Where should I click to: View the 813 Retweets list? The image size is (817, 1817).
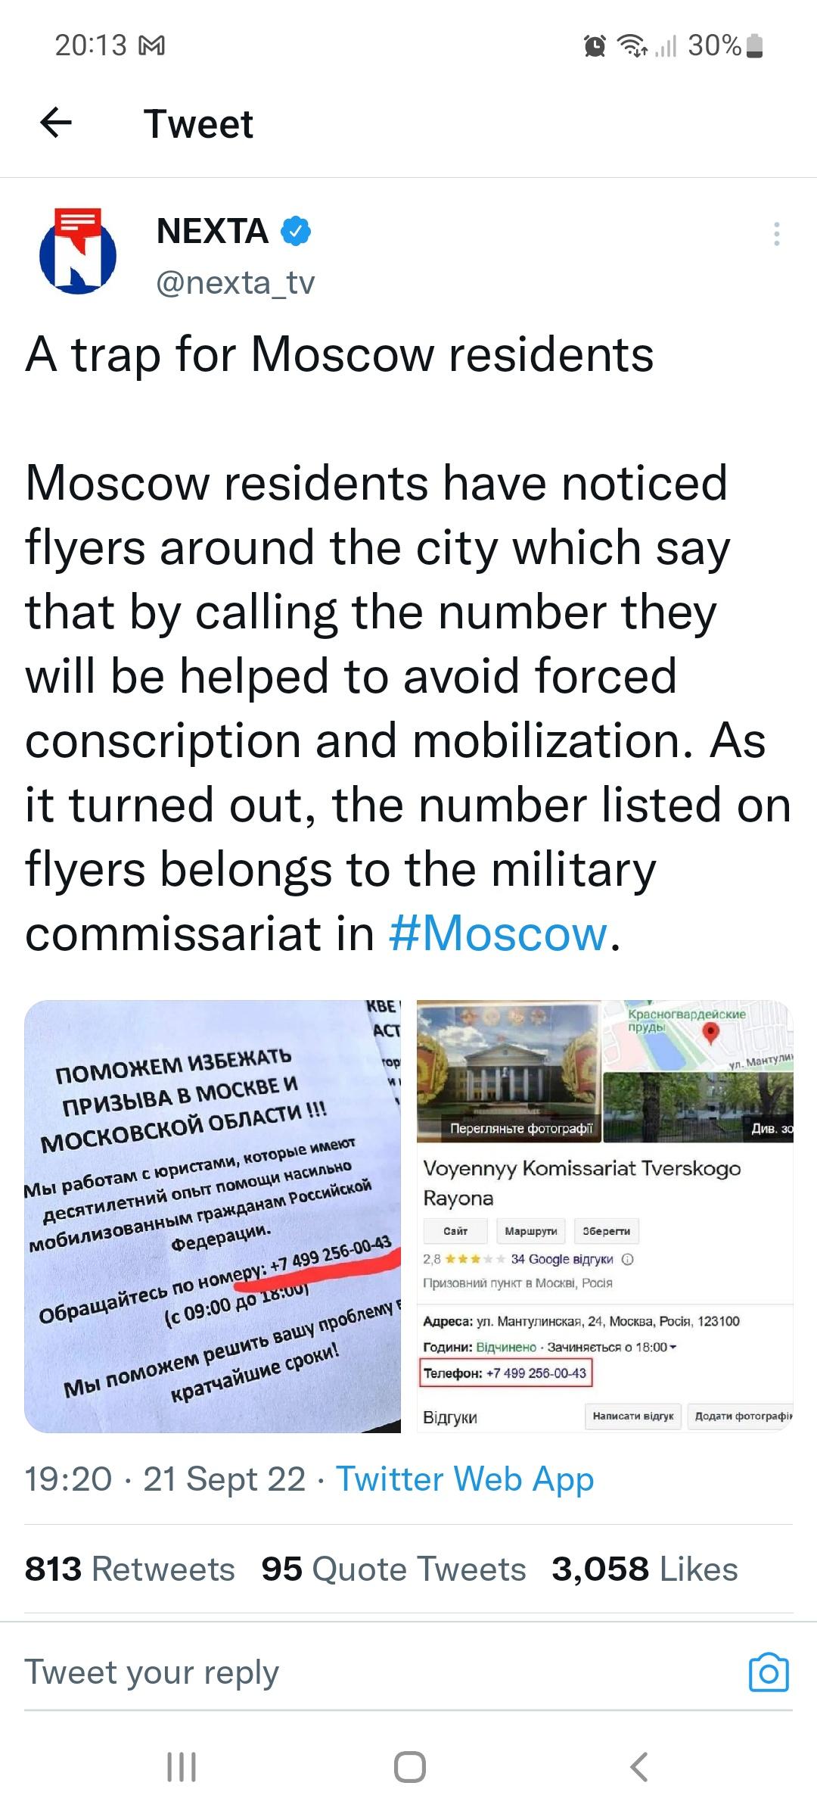coord(129,1569)
